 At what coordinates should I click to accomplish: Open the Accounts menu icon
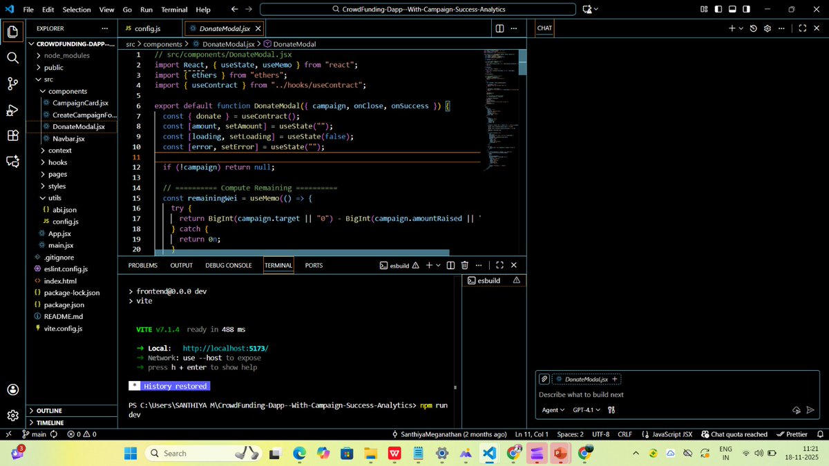pos(12,389)
